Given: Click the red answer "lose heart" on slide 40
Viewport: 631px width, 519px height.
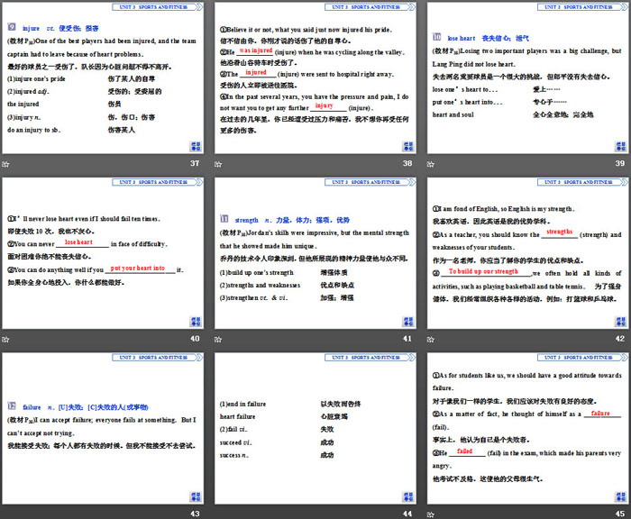Looking at the screenshot, I should click(78, 242).
